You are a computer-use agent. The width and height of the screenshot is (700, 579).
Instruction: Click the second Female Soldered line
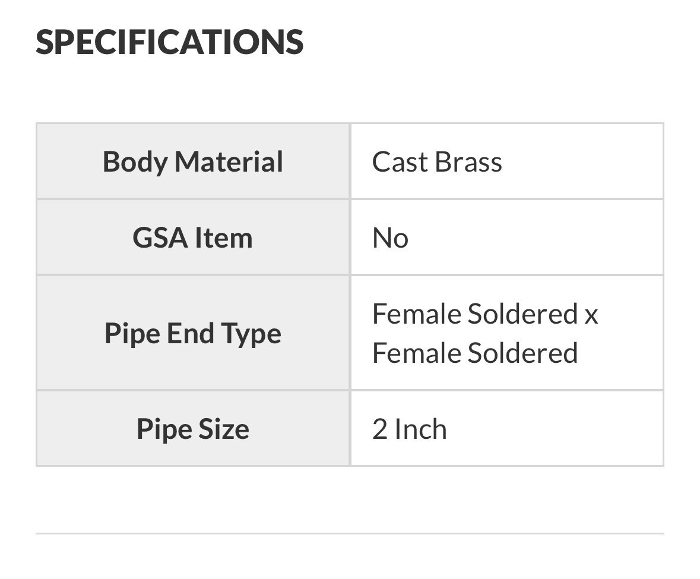tap(475, 353)
